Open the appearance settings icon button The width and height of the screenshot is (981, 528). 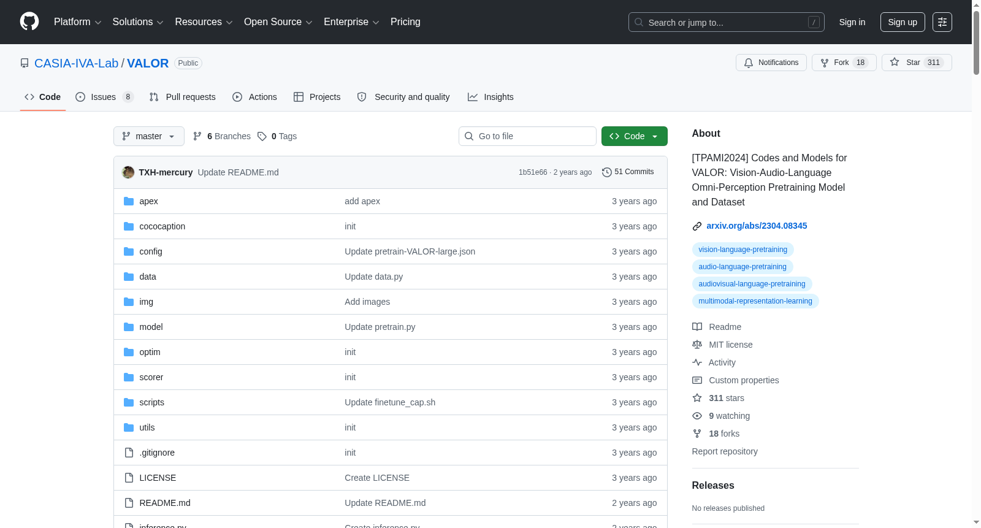coord(942,22)
